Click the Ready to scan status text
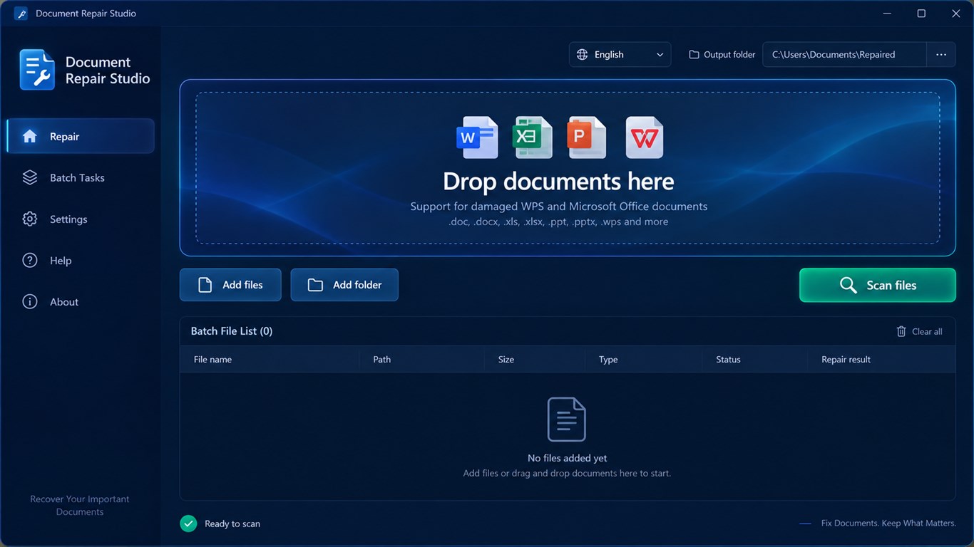This screenshot has height=547, width=974. click(x=232, y=523)
